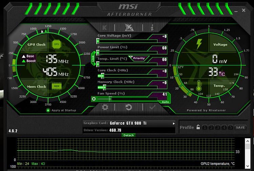Click the 135 MHz GPU clock readout
The height and width of the screenshot is (171, 254).
click(x=57, y=59)
